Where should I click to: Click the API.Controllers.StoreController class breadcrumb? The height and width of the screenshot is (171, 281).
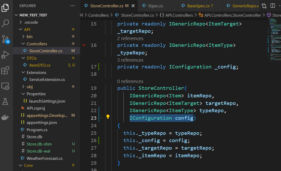230,15
